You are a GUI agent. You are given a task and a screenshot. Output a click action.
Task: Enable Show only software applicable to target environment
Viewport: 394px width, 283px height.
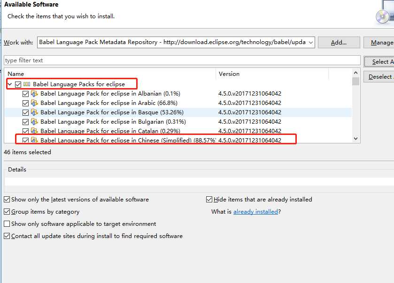(7, 224)
